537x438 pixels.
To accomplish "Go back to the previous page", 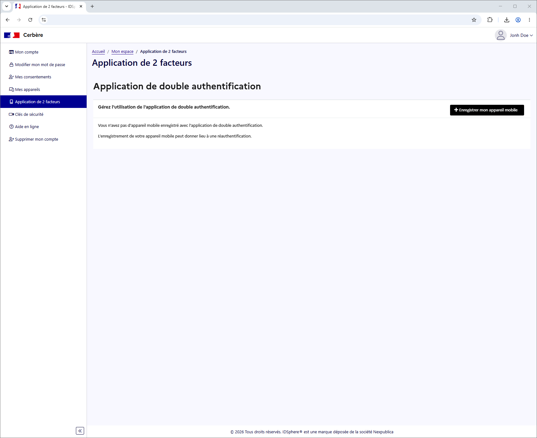I will (x=8, y=20).
